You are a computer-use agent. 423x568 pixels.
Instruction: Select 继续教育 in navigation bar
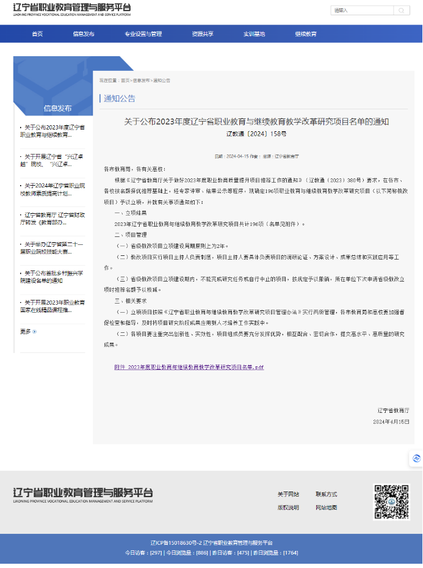306,34
